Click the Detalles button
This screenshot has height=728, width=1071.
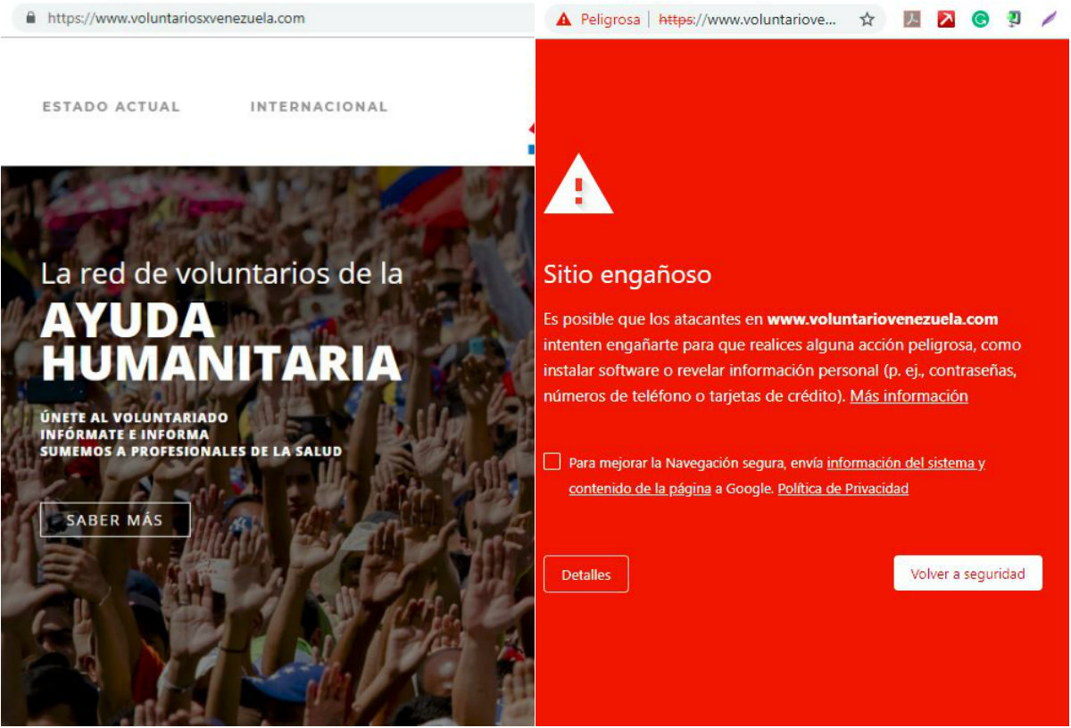(x=586, y=575)
